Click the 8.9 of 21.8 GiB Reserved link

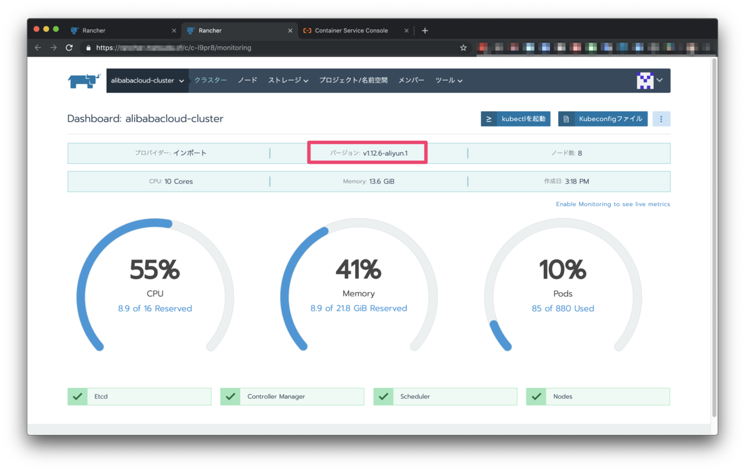coord(359,308)
